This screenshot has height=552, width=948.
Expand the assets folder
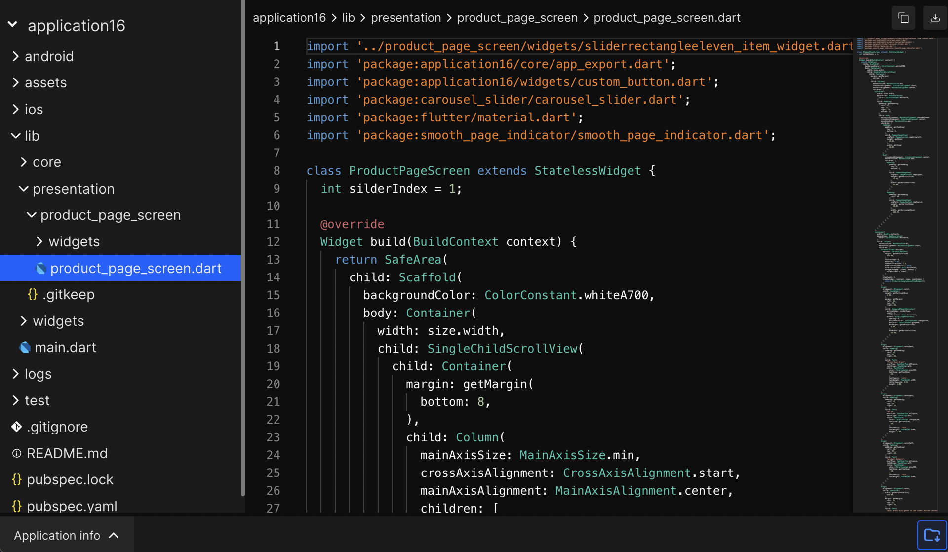[x=16, y=82]
